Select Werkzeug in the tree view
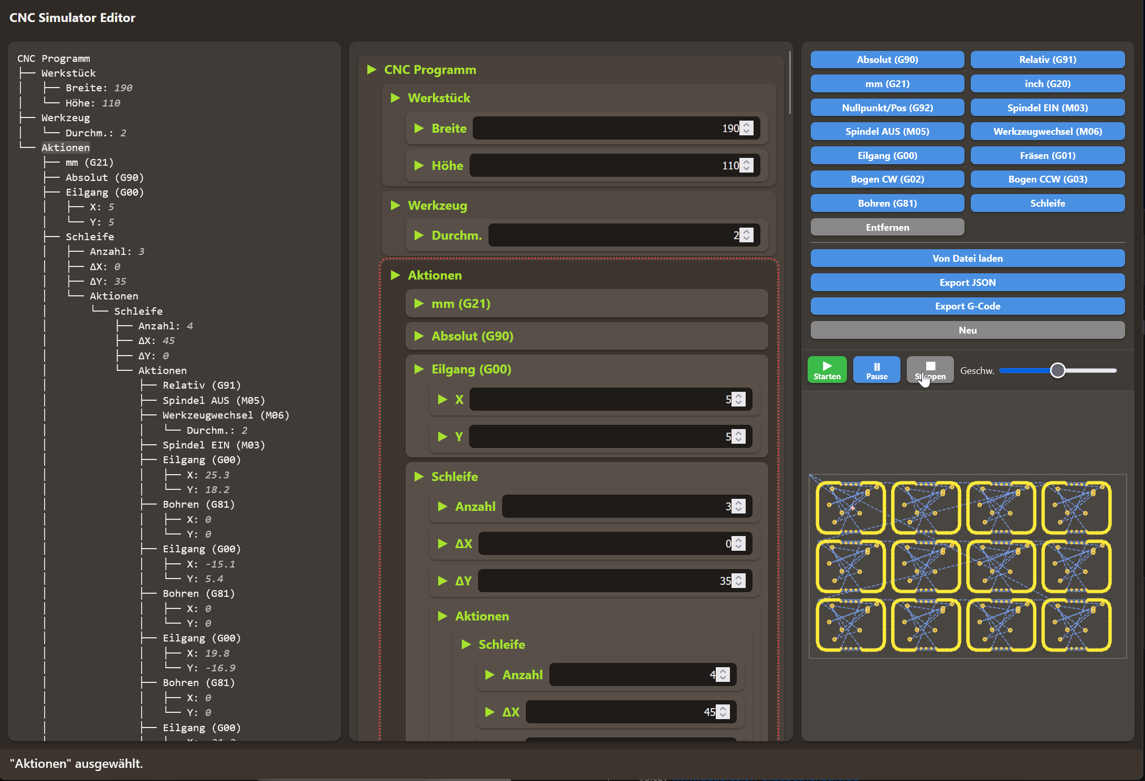The image size is (1145, 781). 66,117
